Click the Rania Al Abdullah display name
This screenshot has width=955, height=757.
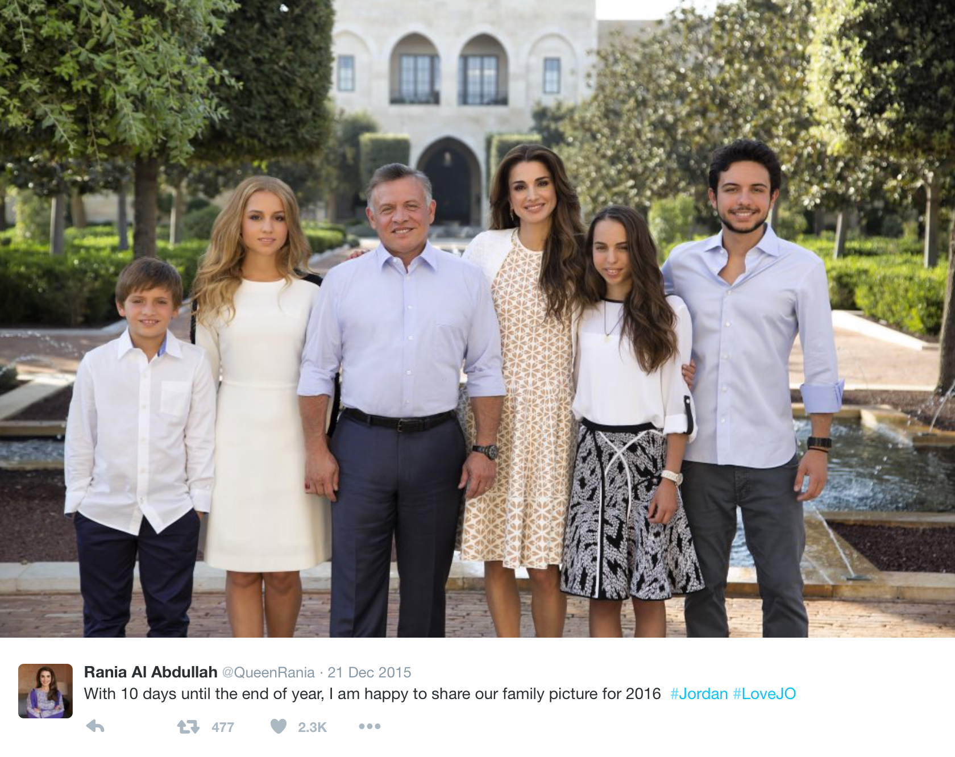[151, 672]
